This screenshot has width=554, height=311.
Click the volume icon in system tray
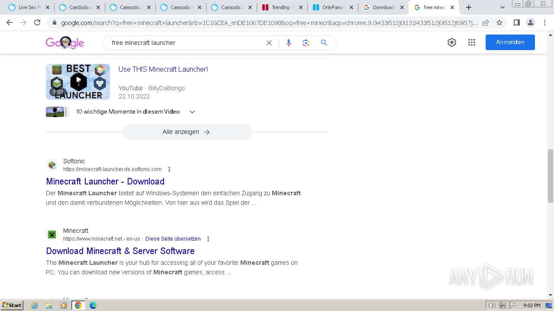click(492, 305)
